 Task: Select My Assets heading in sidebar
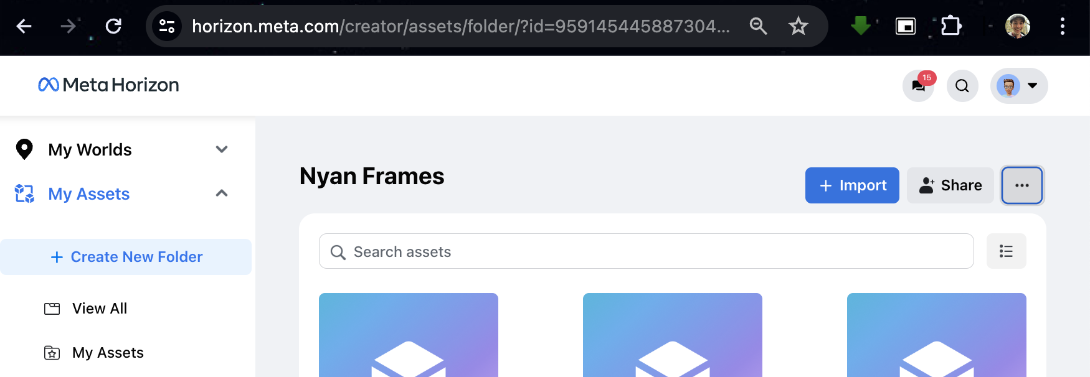click(89, 194)
